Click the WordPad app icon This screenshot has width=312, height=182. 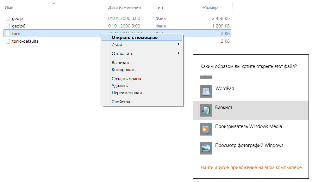tap(206, 91)
